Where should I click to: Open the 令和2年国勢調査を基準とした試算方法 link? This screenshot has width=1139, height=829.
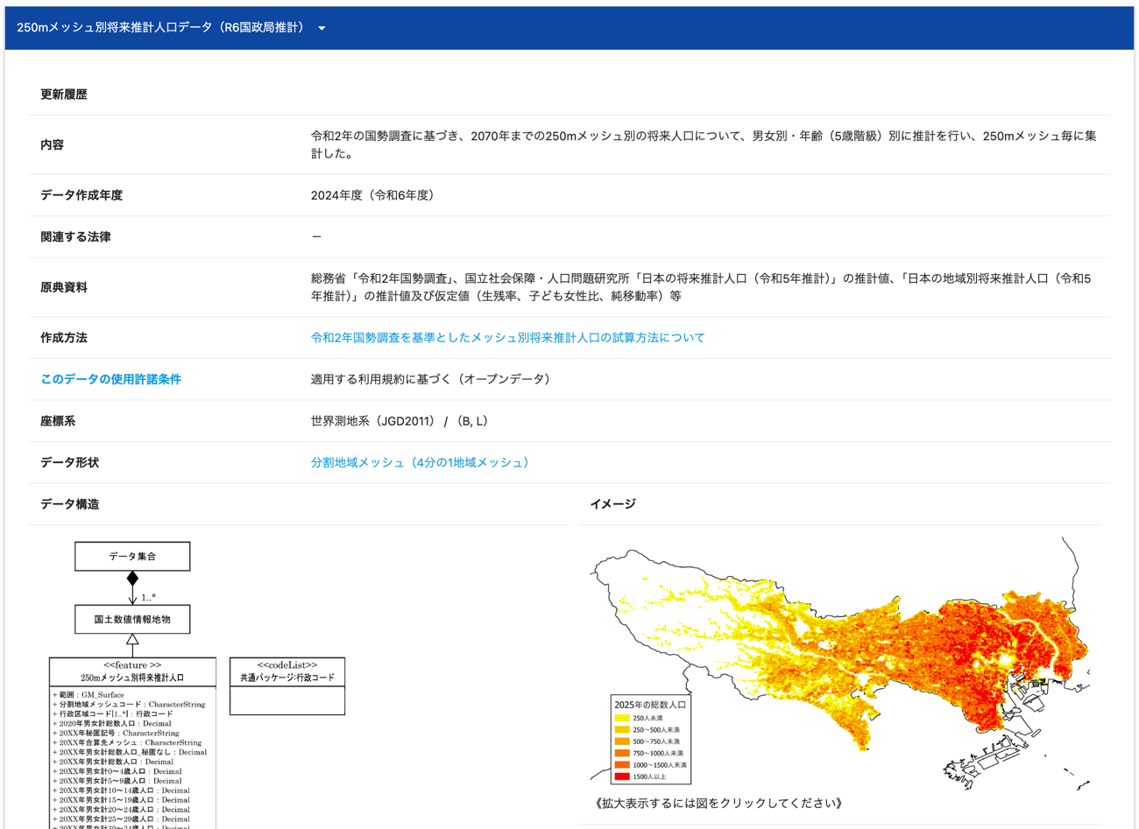coord(507,338)
